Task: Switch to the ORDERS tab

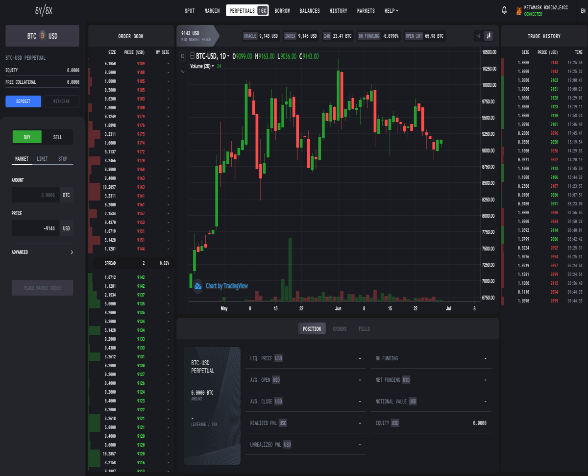Action: (x=340, y=328)
